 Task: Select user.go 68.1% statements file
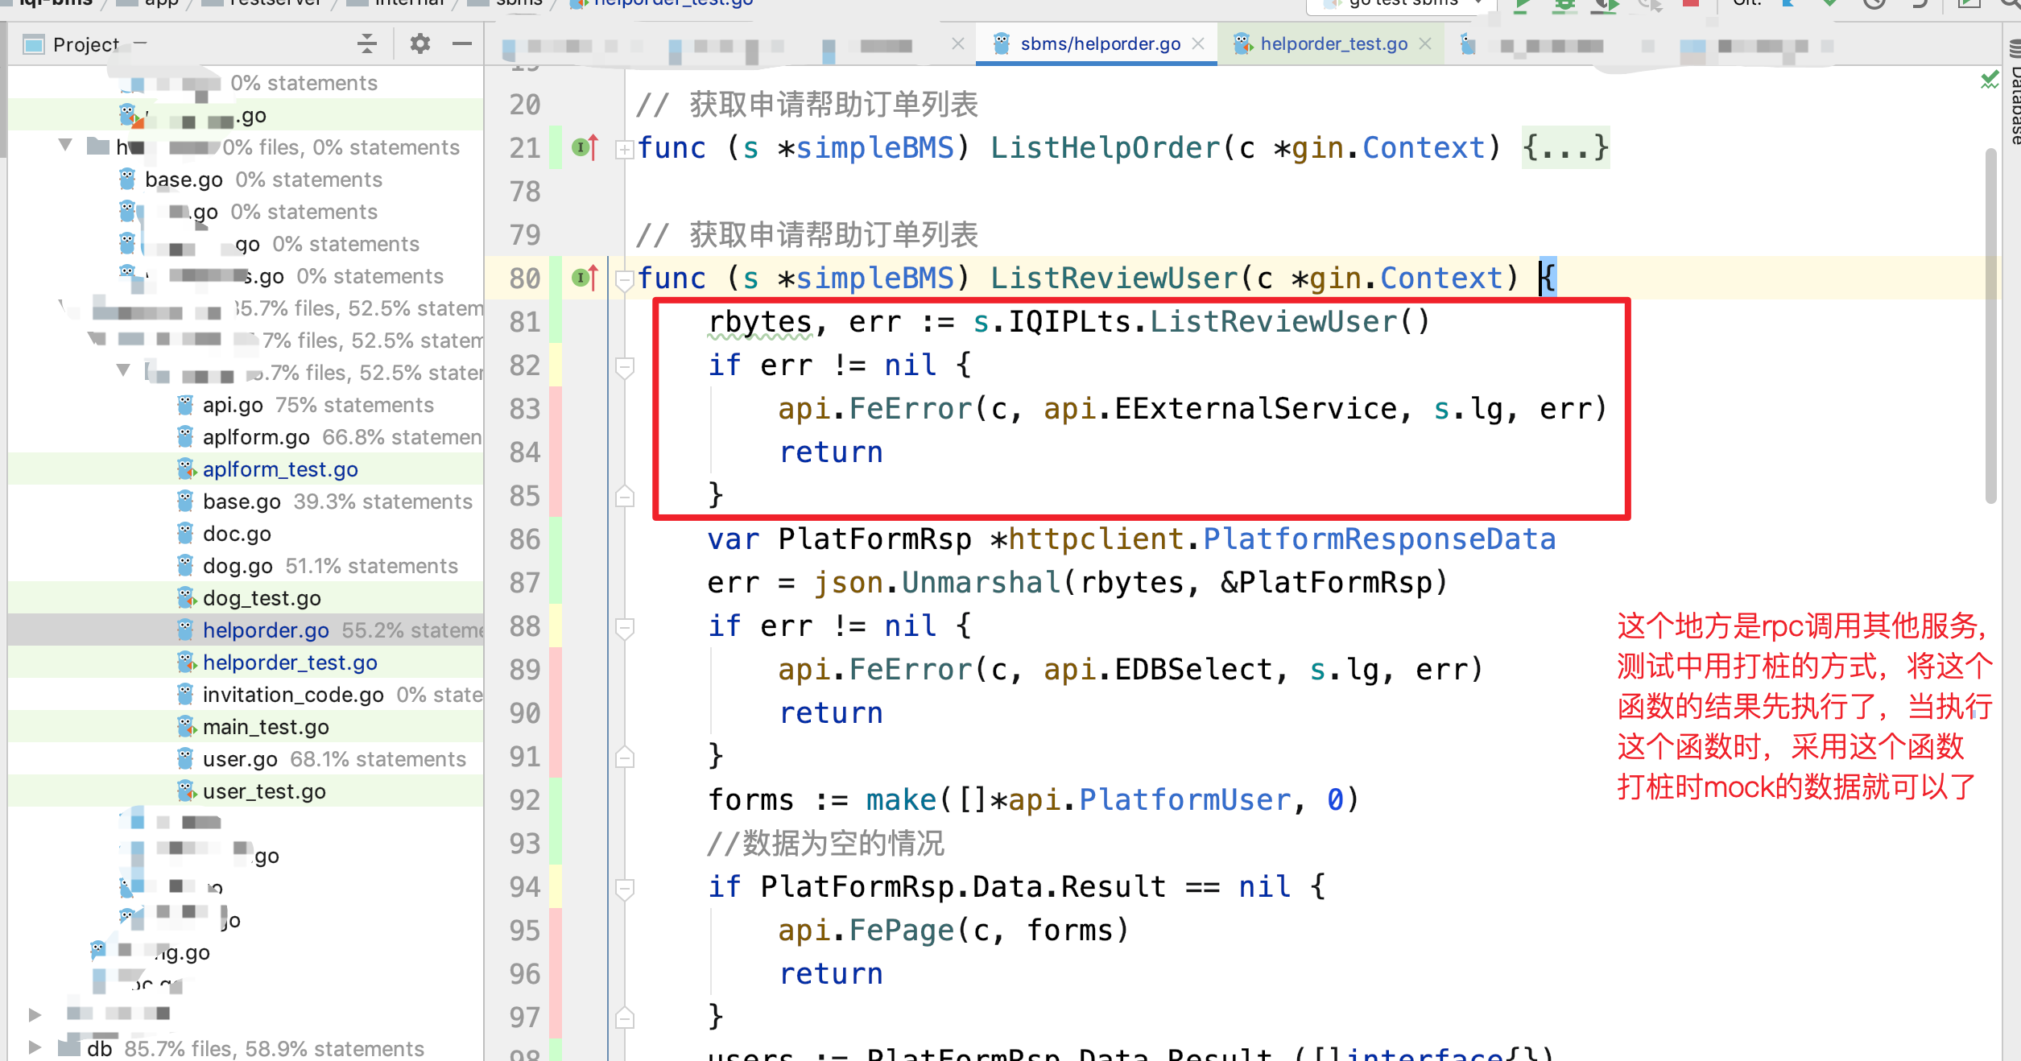tap(246, 759)
